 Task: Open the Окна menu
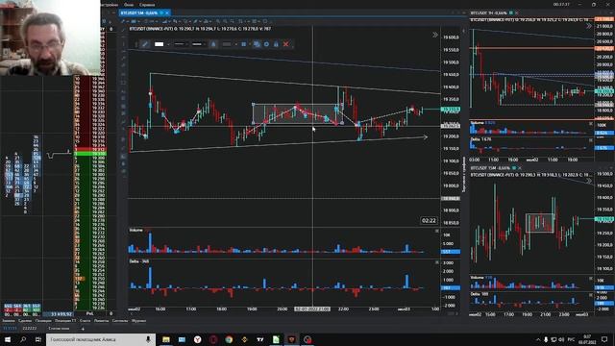click(x=129, y=5)
